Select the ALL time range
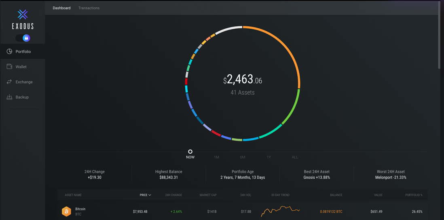The width and height of the screenshot is (444, 220). pos(295,157)
